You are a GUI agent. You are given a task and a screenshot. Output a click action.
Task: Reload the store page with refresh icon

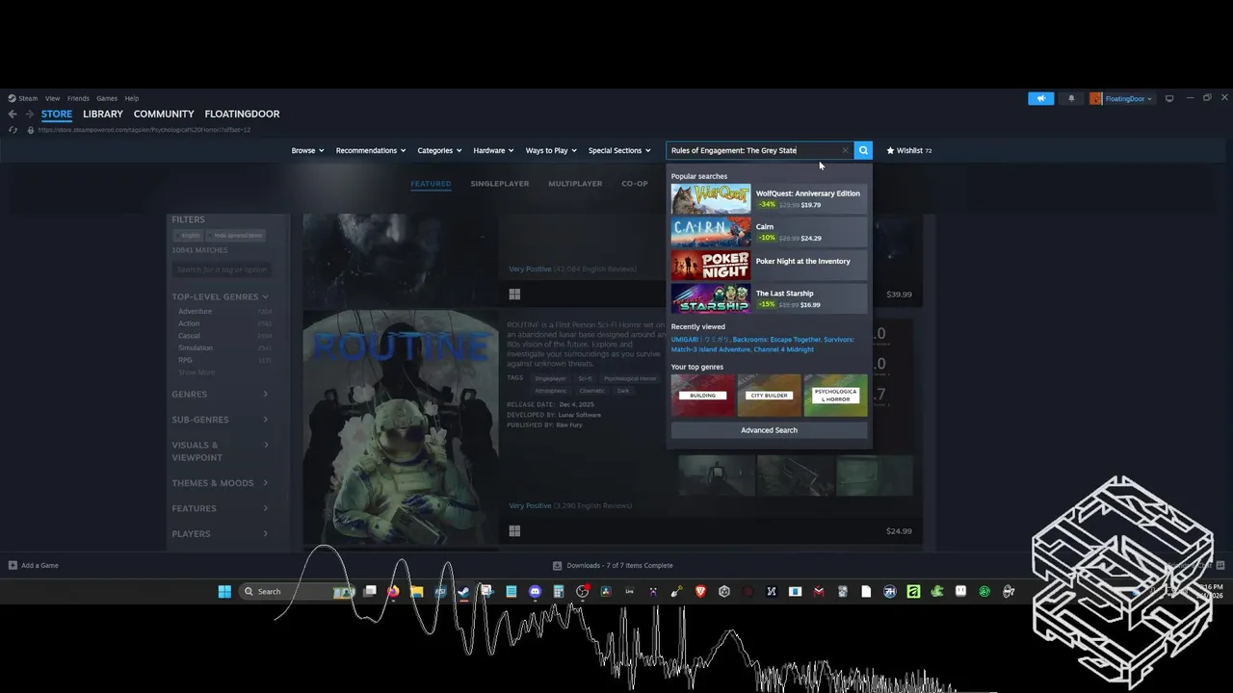[13, 130]
